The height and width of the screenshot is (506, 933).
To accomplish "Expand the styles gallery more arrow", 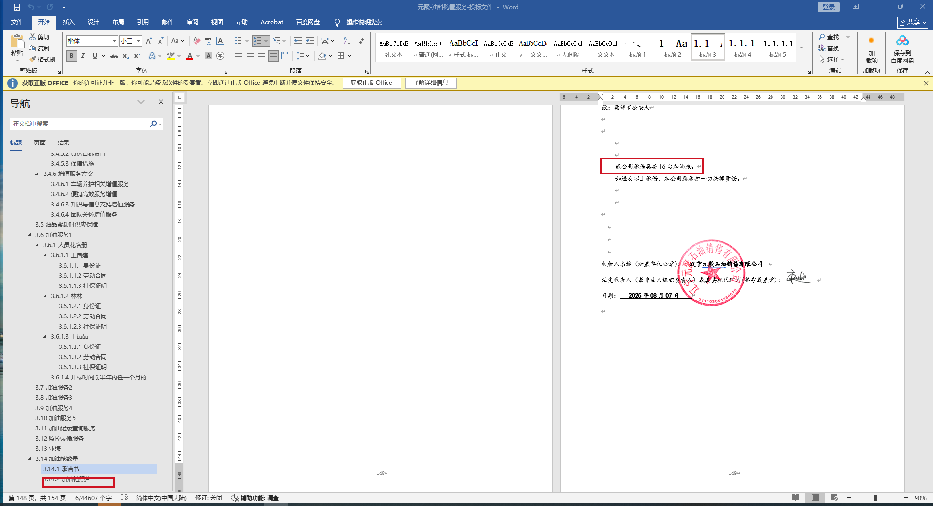I will 802,47.
